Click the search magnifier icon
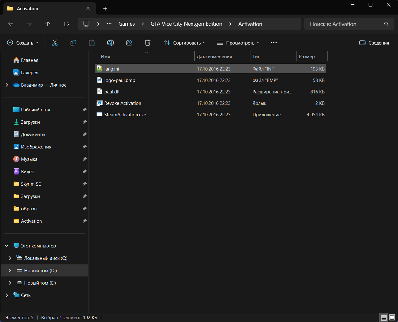398x322 pixels. pos(386,24)
